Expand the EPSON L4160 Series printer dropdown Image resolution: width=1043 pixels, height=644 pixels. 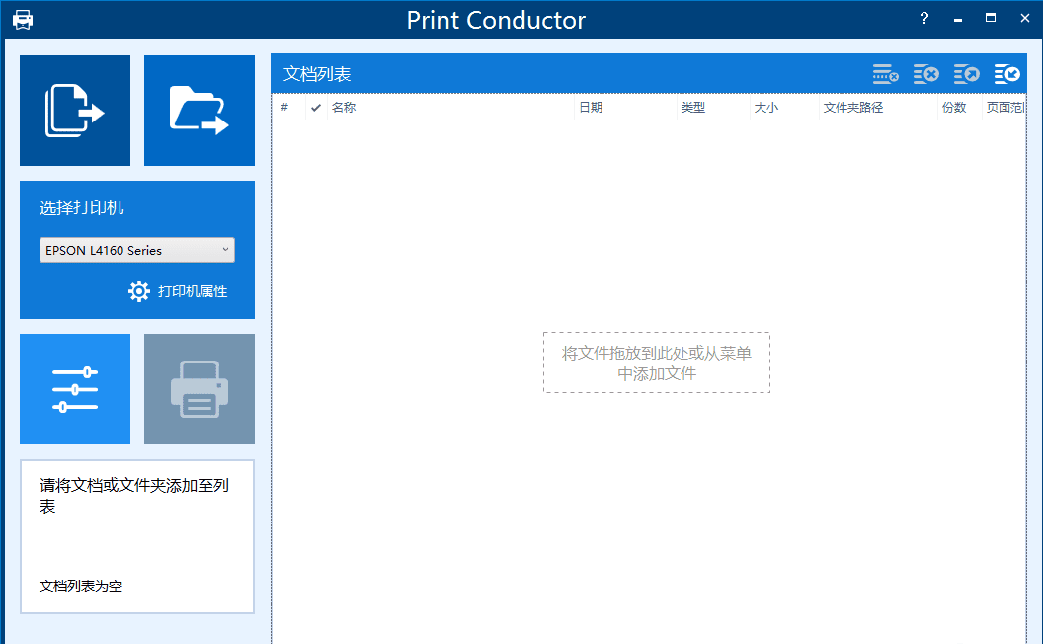coord(137,250)
